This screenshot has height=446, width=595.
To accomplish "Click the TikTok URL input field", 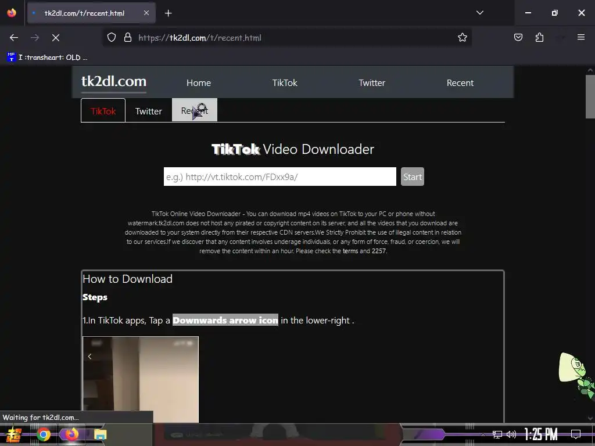I will coord(280,177).
